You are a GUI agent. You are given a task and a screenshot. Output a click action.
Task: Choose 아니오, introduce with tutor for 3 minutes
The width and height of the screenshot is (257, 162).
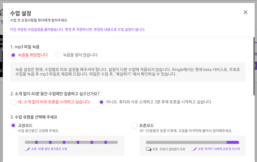click(x=102, y=102)
